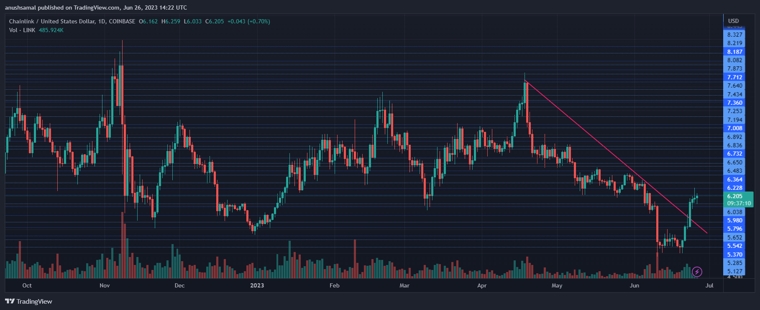Click the Apr label on time axis
This screenshot has width=760, height=310.
tap(482, 285)
